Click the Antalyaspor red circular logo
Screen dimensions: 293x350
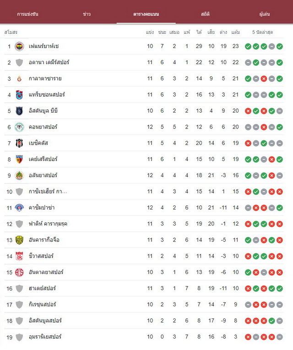19,272
